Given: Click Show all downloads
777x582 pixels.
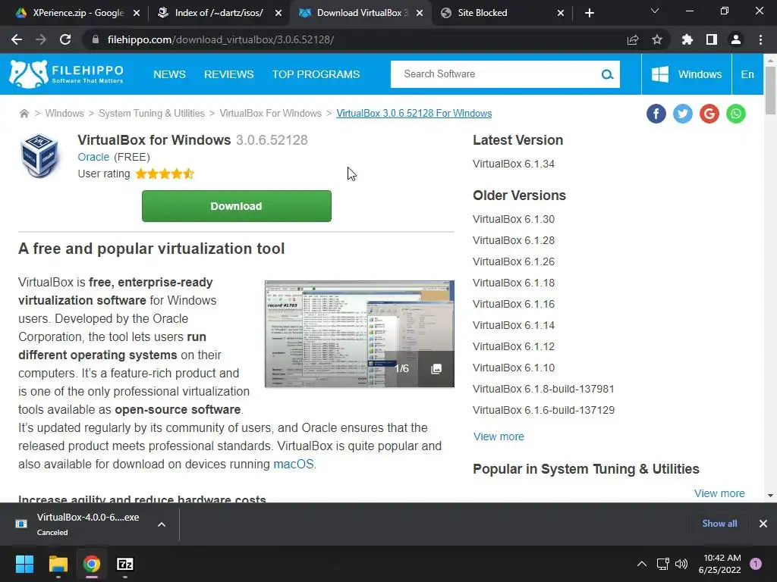Looking at the screenshot, I should click(x=719, y=524).
